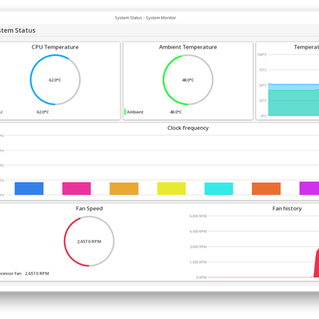
Task: Click the blue bar in Clock frequency chart
Action: (x=29, y=188)
